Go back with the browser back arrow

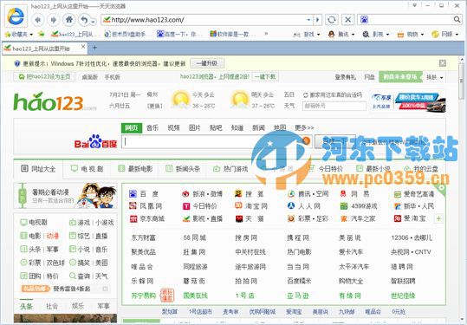coord(37,20)
